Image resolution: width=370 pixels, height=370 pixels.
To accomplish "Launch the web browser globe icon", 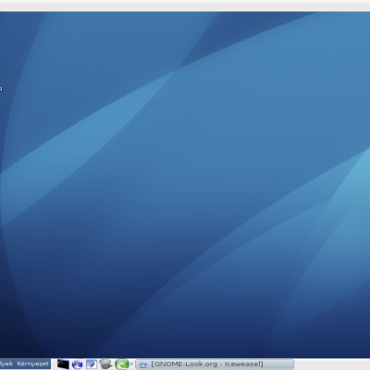I will pos(78,364).
